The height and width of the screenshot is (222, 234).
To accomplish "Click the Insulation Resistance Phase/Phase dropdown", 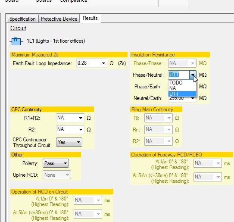I will coord(182,63).
